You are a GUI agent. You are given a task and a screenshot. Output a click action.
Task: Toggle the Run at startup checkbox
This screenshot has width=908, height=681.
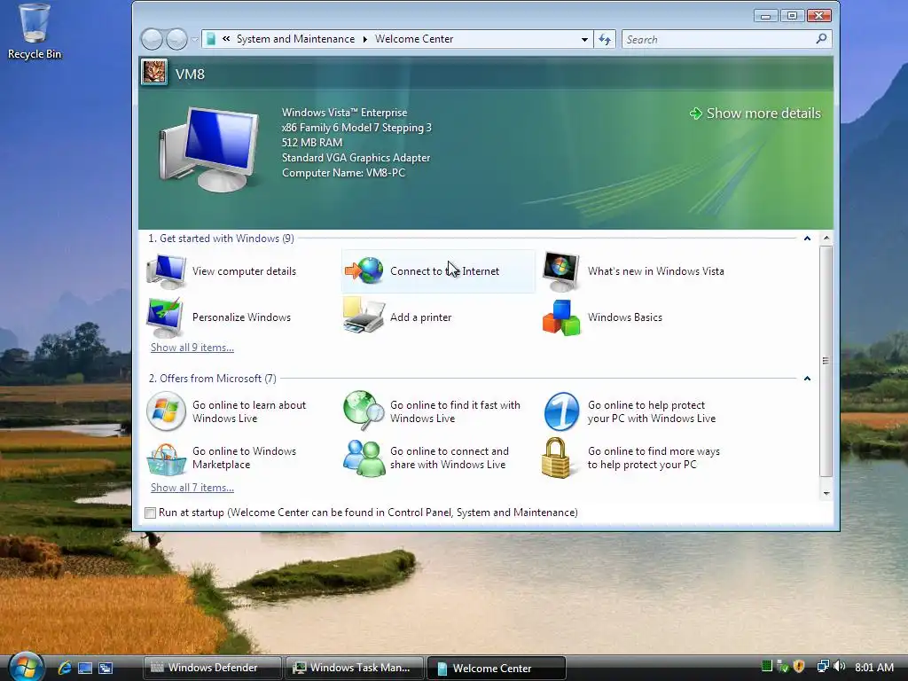pos(151,513)
